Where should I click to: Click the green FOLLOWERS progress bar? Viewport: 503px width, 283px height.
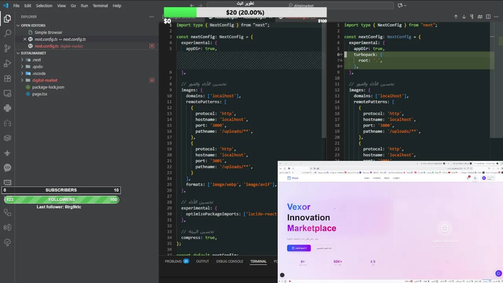coord(61,200)
